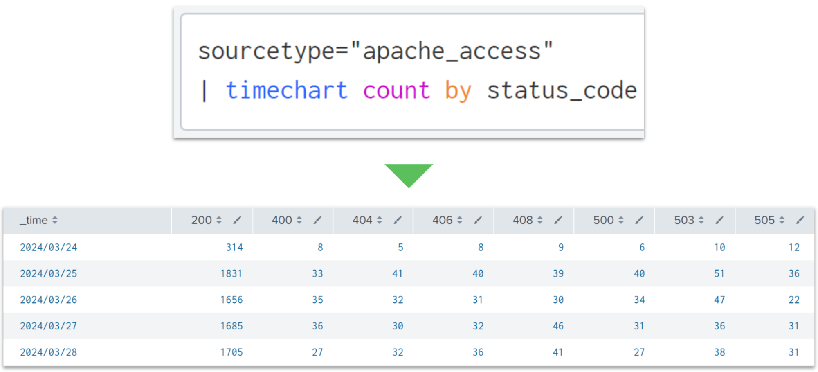Click the pencil edit icon for column 505

tap(800, 220)
